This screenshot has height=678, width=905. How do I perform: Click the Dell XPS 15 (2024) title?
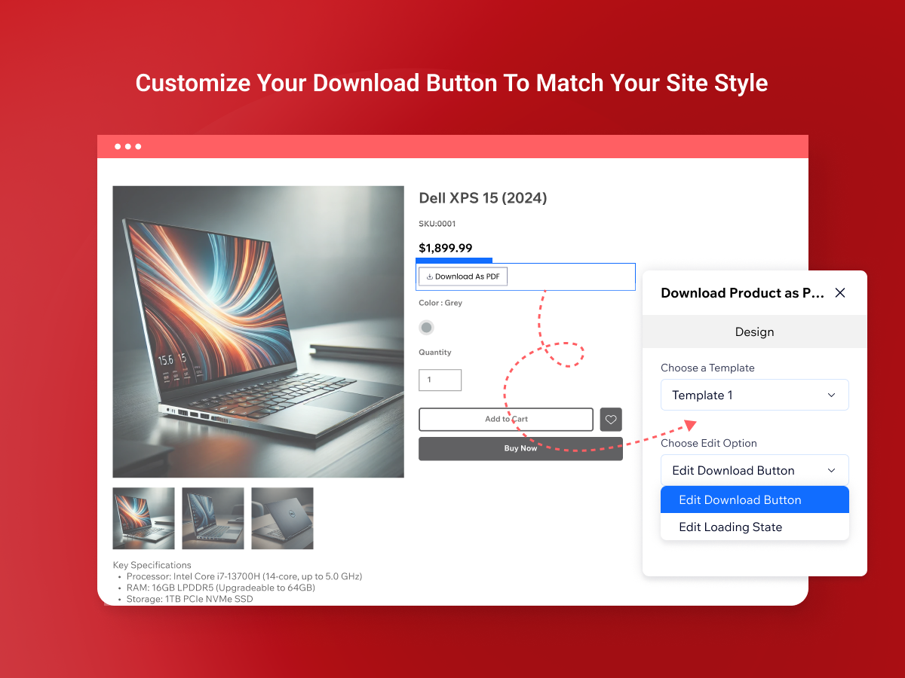click(483, 198)
